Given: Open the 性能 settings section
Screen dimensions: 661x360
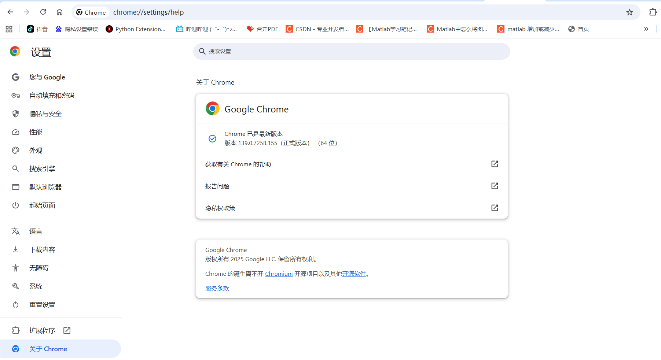Looking at the screenshot, I should [36, 132].
